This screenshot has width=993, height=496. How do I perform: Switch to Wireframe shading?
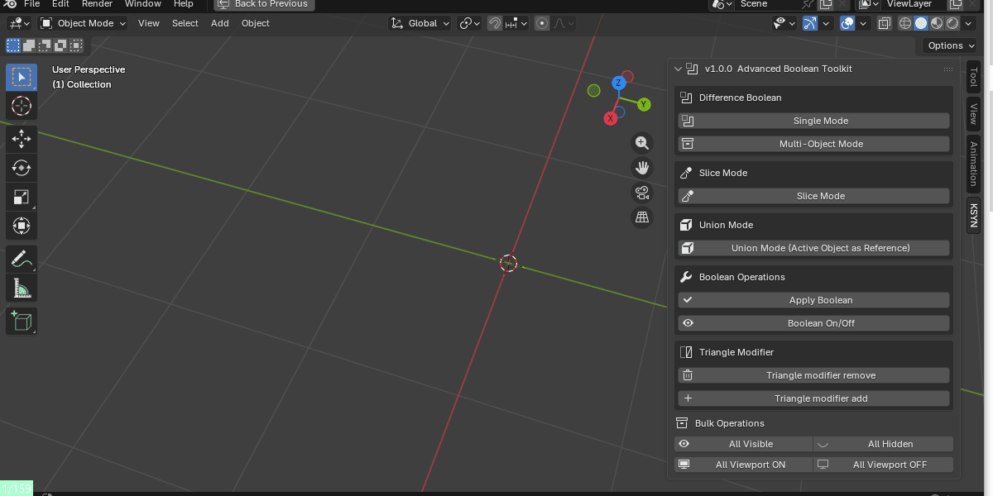[905, 23]
